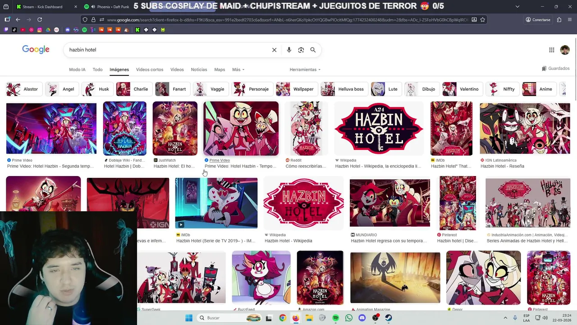Bookmark this page with star icon
Viewport: 577px width, 325px height.
click(482, 20)
